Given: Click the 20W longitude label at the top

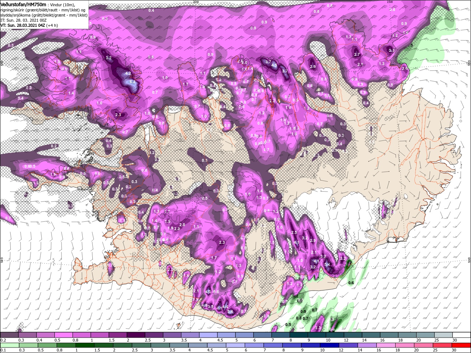Looking at the screenshot, I should click(196, 2).
